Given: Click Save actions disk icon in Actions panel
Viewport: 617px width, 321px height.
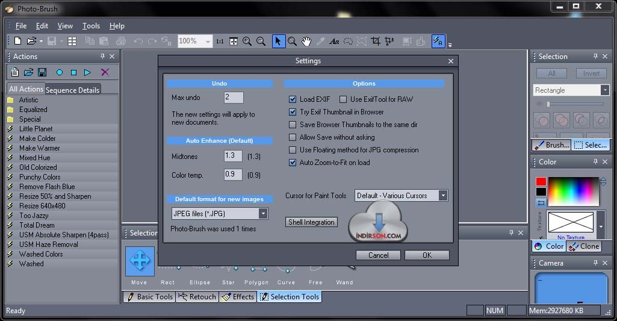Looking at the screenshot, I should pos(42,72).
